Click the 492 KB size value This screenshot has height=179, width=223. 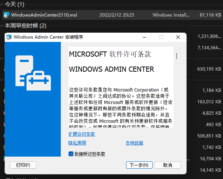pos(213,125)
